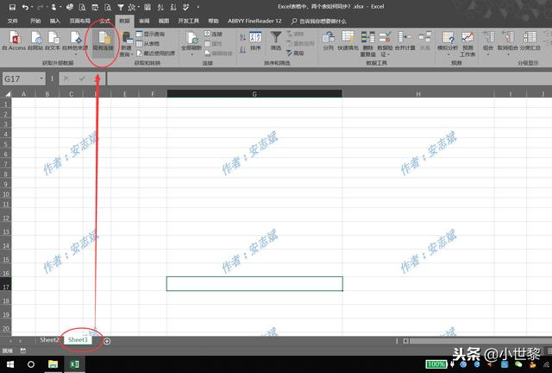Click 最近使用的源 (Recent Sources) button
Image resolution: width=552 pixels, height=373 pixels.
155,54
